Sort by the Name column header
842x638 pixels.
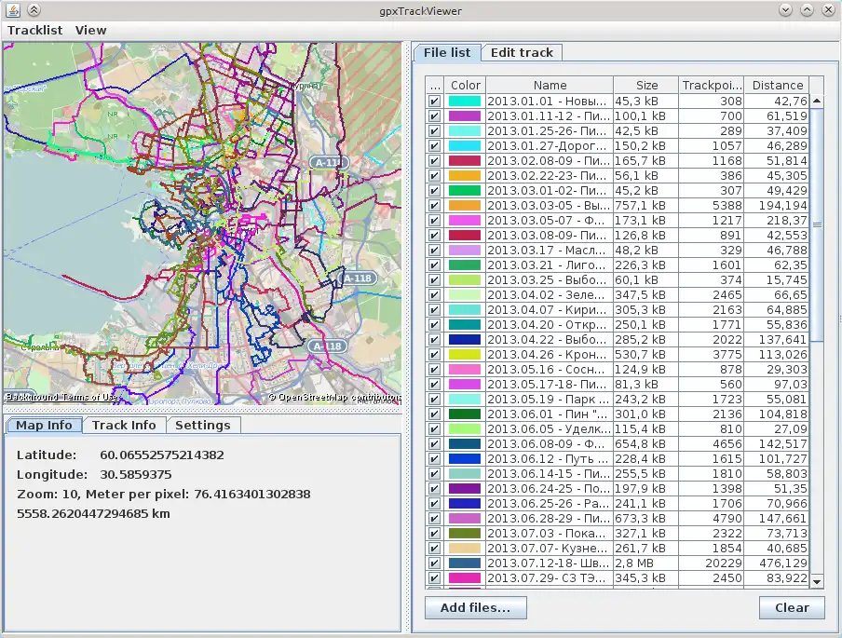(x=550, y=85)
